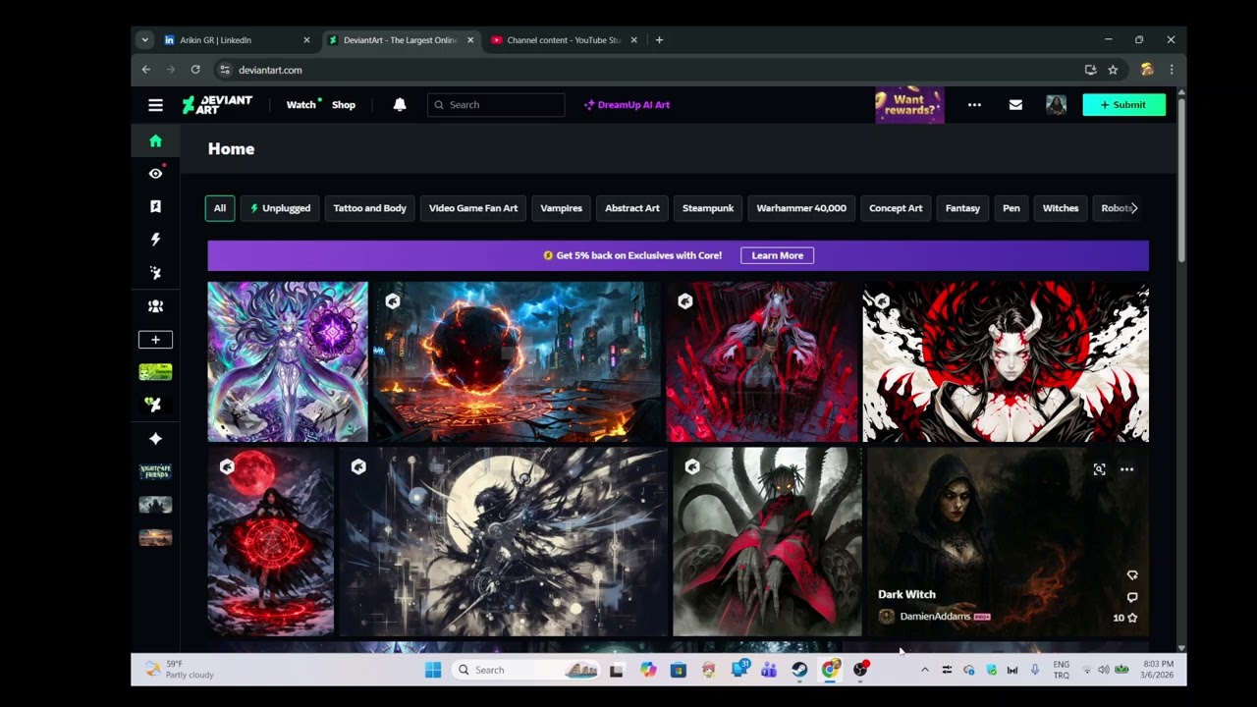The height and width of the screenshot is (707, 1257).
Task: Click the Dark Witch image search icon
Action: pos(1099,469)
